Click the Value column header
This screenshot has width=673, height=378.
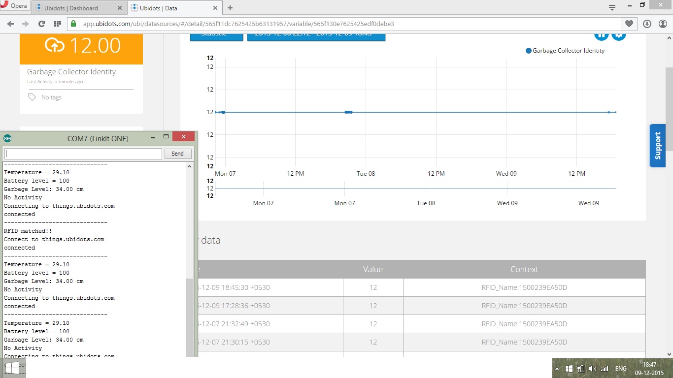coord(373,269)
